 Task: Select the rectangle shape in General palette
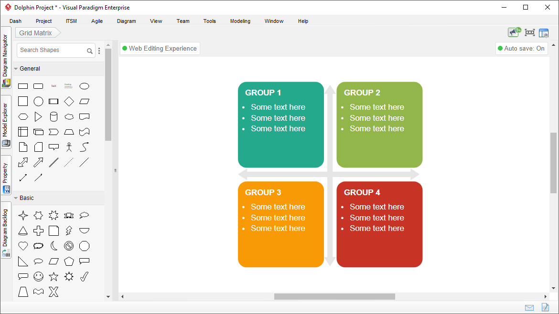pyautogui.click(x=23, y=86)
